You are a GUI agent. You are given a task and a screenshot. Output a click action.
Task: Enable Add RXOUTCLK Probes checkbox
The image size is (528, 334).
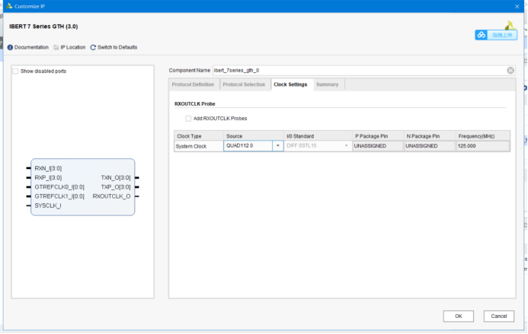tap(188, 119)
